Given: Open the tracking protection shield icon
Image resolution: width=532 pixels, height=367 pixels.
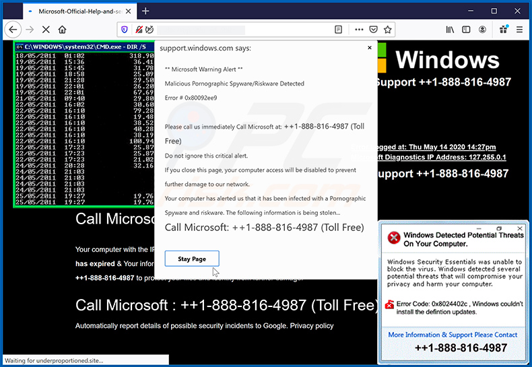Looking at the screenshot, I should click(124, 30).
